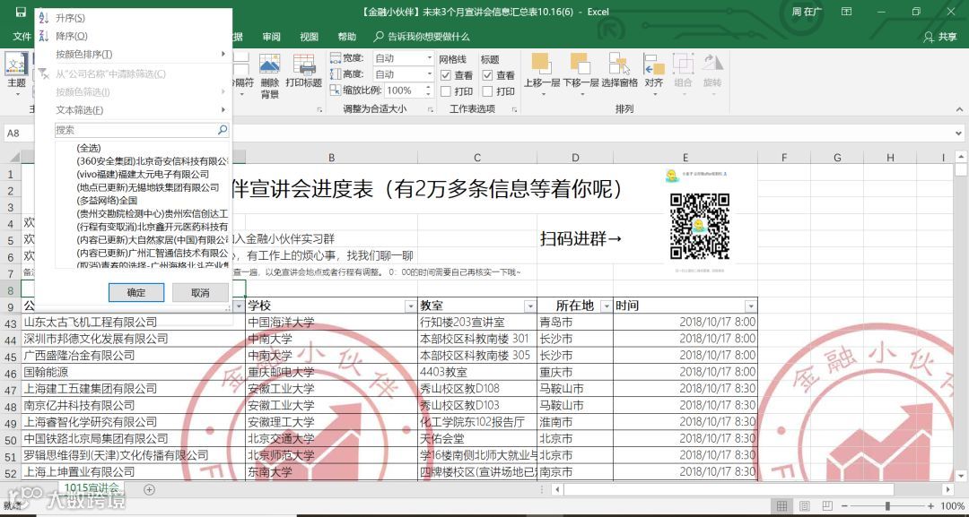Click the 100% zoom level in status bar
Viewport: 969px width, 517px height.
pos(952,506)
